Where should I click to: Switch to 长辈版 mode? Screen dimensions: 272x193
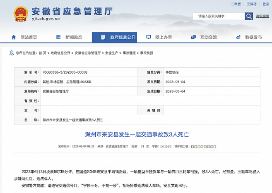point(236,4)
